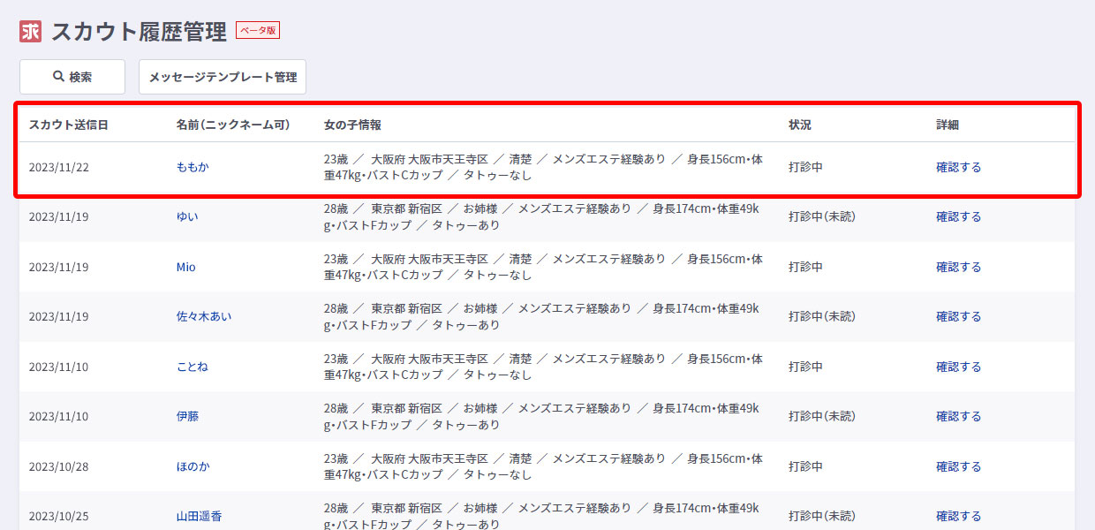This screenshot has height=530, width=1095.
Task: Open ももか's profile name link
Action: [193, 167]
